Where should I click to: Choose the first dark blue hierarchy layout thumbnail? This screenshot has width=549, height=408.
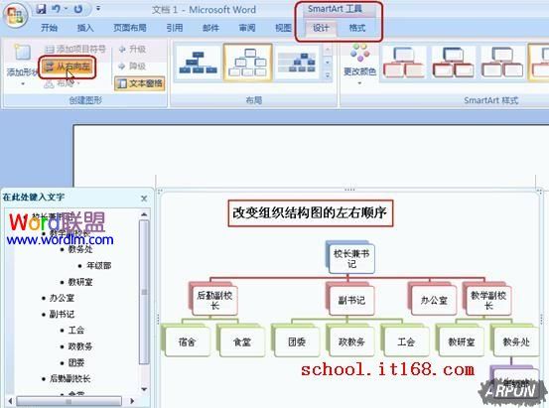click(199, 63)
